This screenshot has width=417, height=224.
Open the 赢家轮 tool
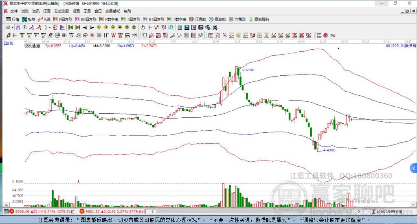(x=217, y=19)
